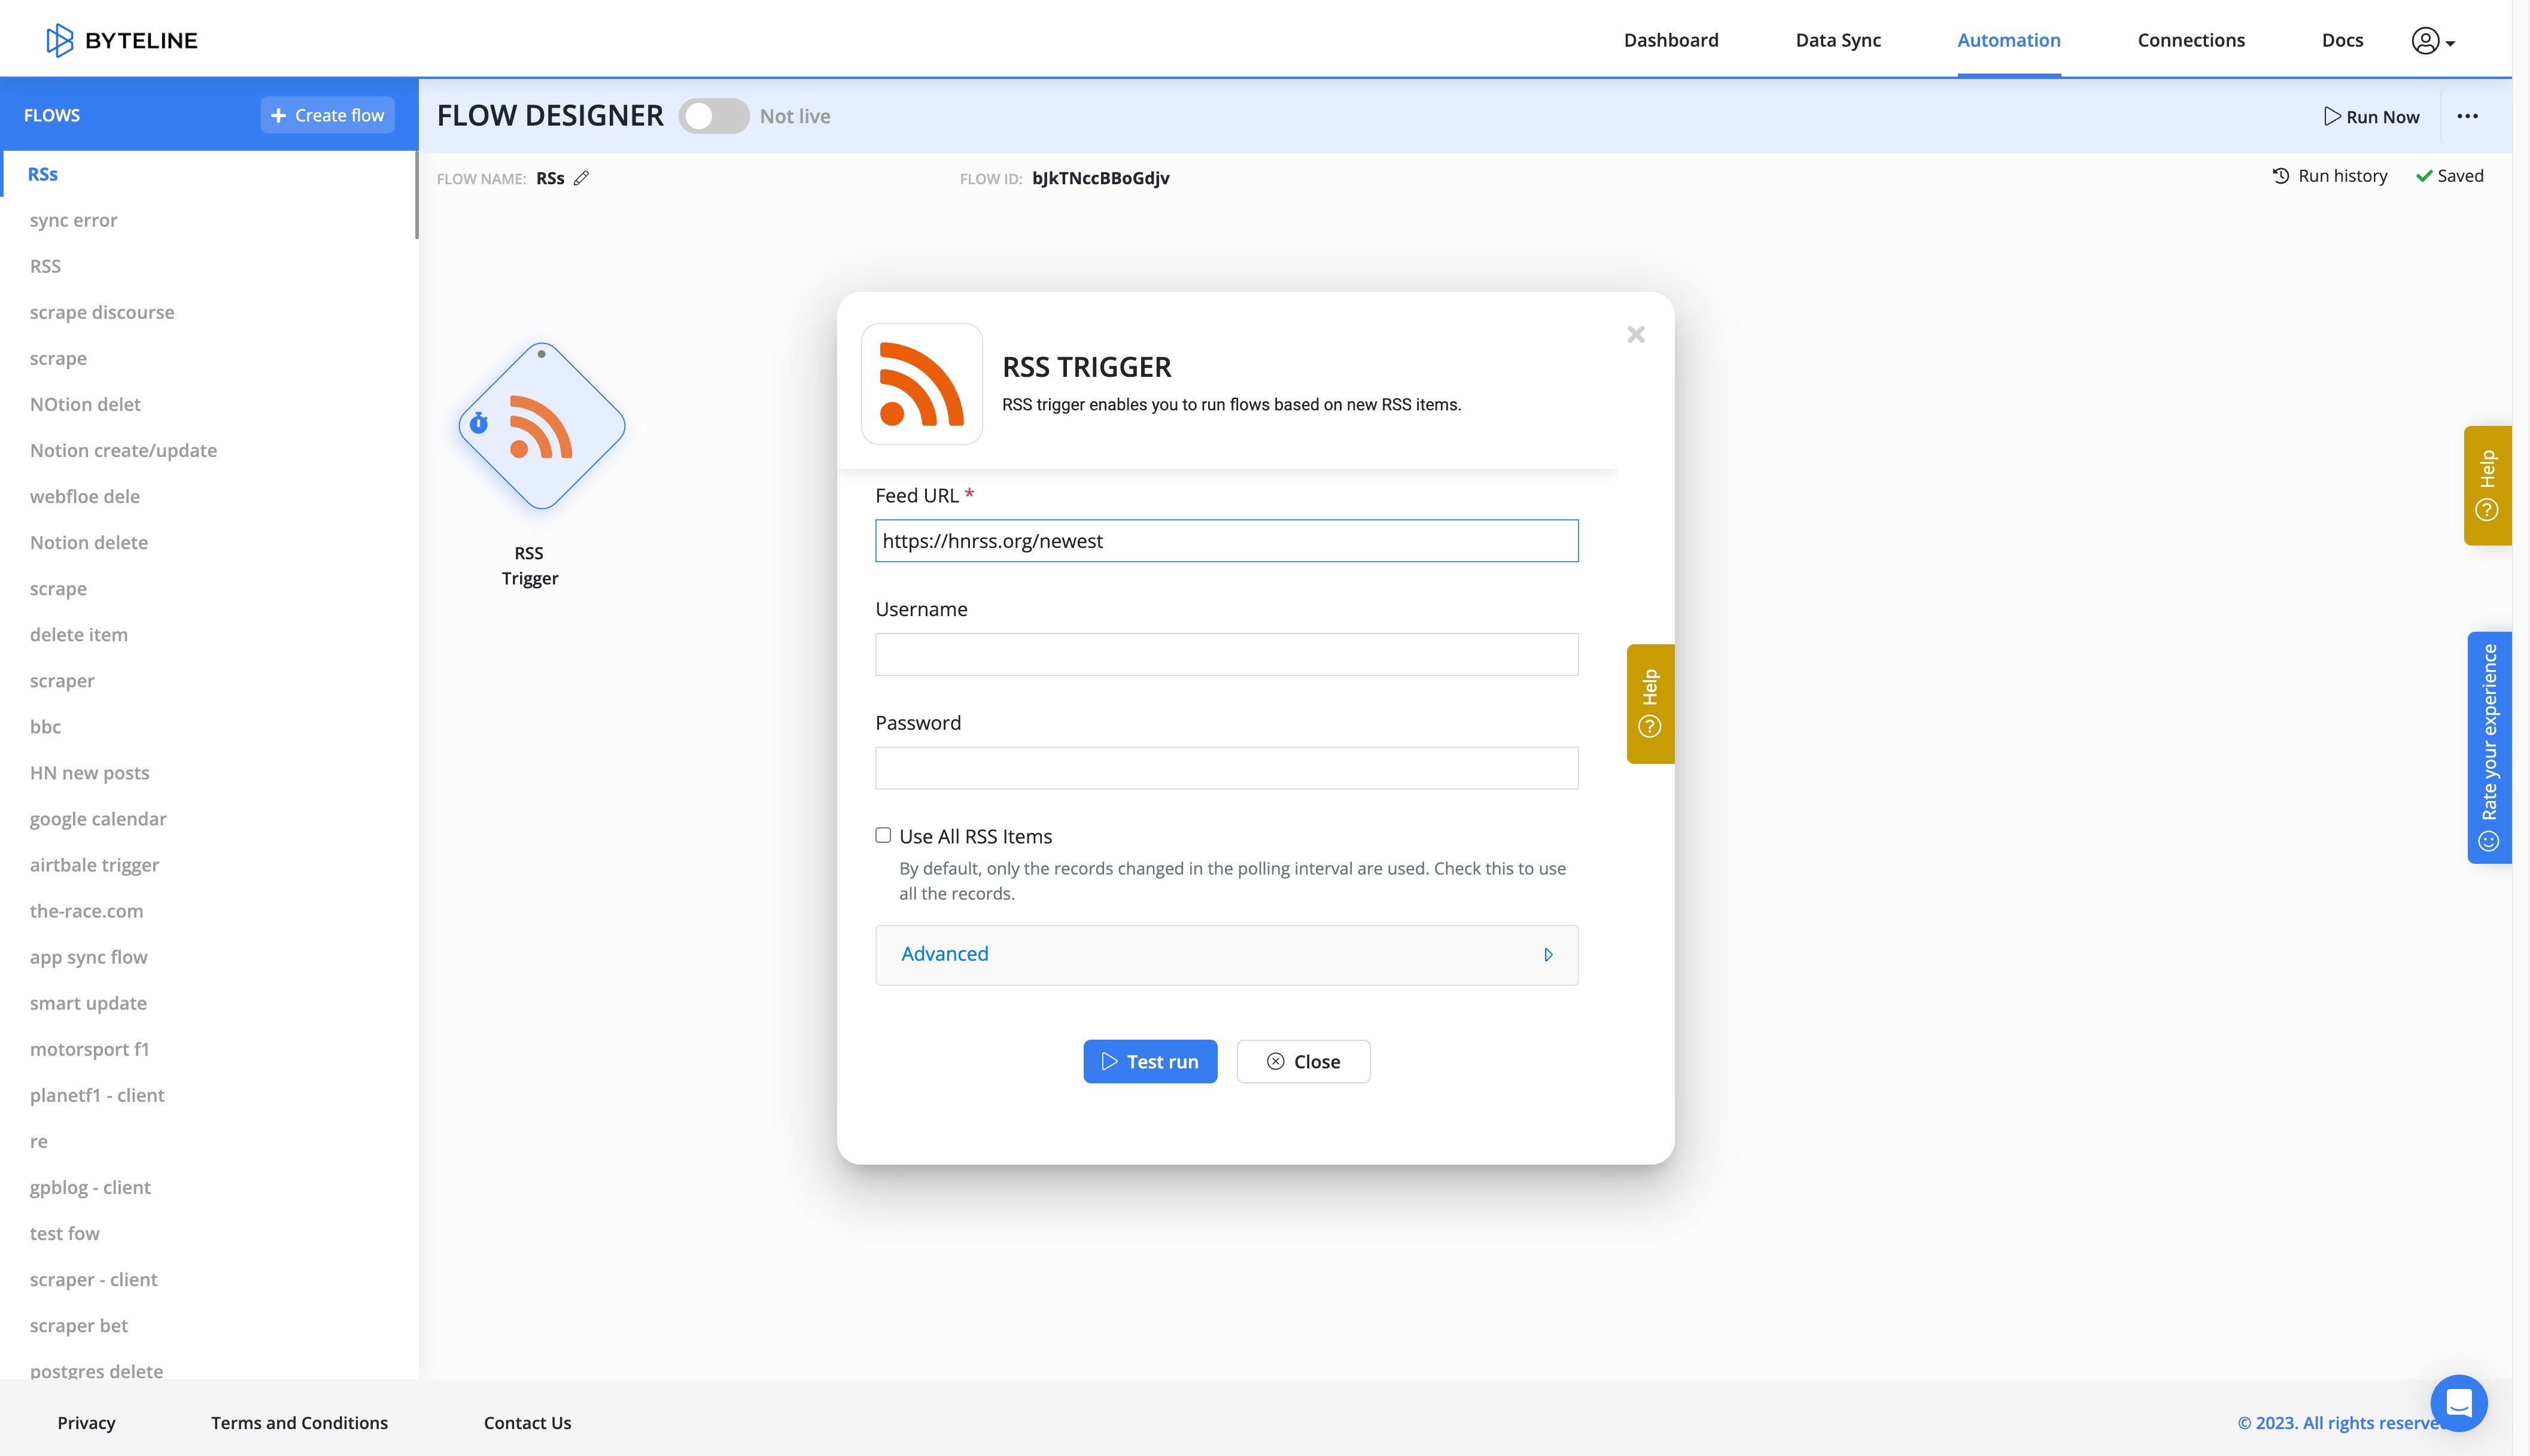
Task: Click the Advanced section arrow
Action: click(1548, 955)
